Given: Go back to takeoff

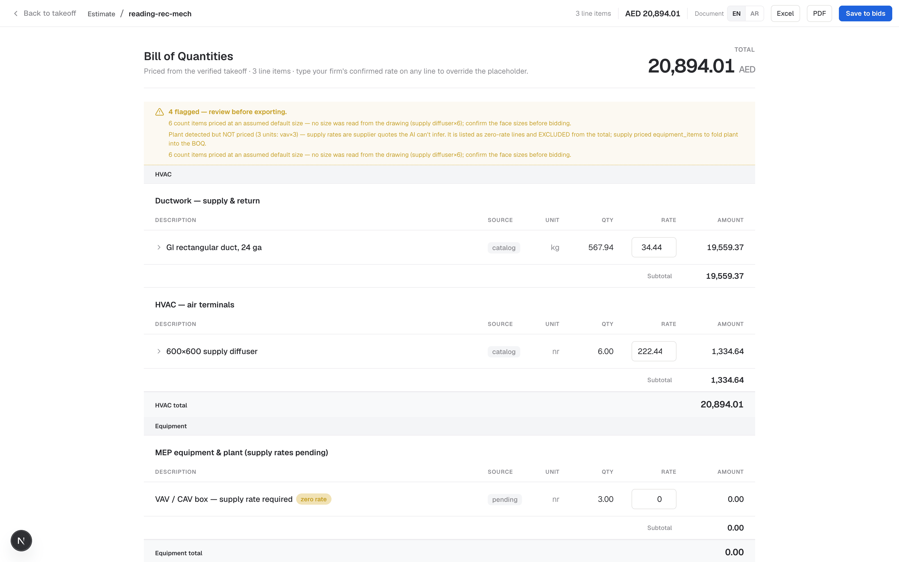Looking at the screenshot, I should point(45,13).
